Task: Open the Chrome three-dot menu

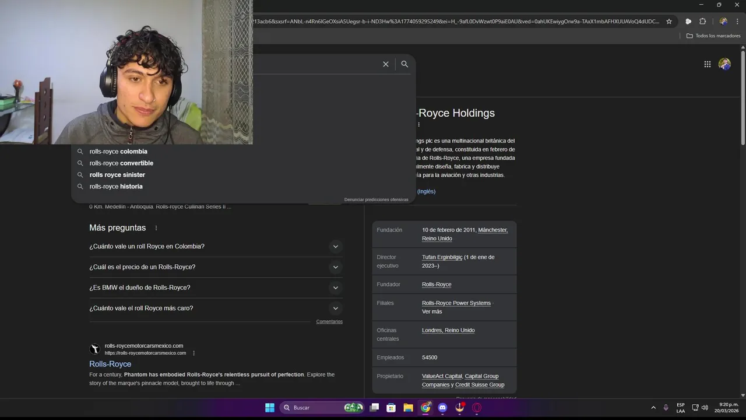Action: tap(737, 22)
